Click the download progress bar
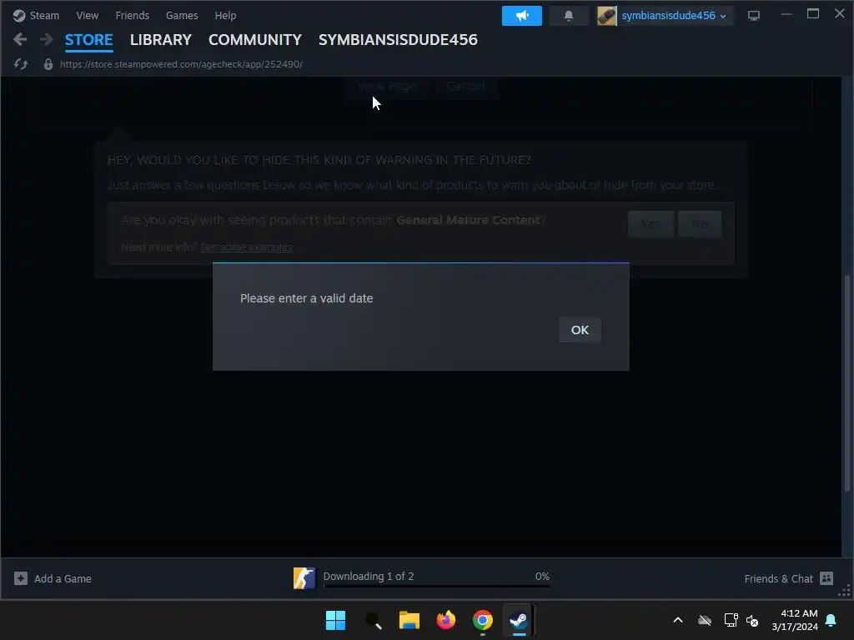 coord(436,587)
